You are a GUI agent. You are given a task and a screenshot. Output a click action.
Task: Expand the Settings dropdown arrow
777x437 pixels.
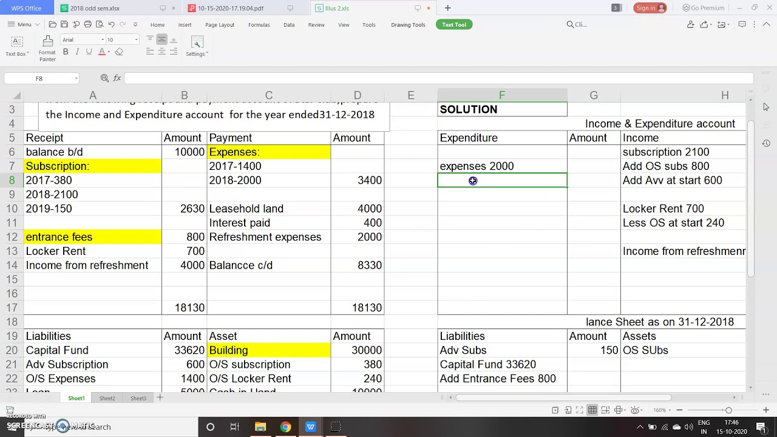(x=207, y=54)
